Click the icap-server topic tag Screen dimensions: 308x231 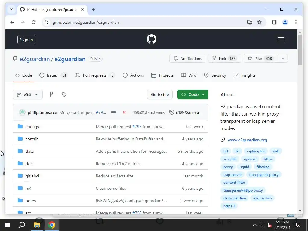coord(233,175)
